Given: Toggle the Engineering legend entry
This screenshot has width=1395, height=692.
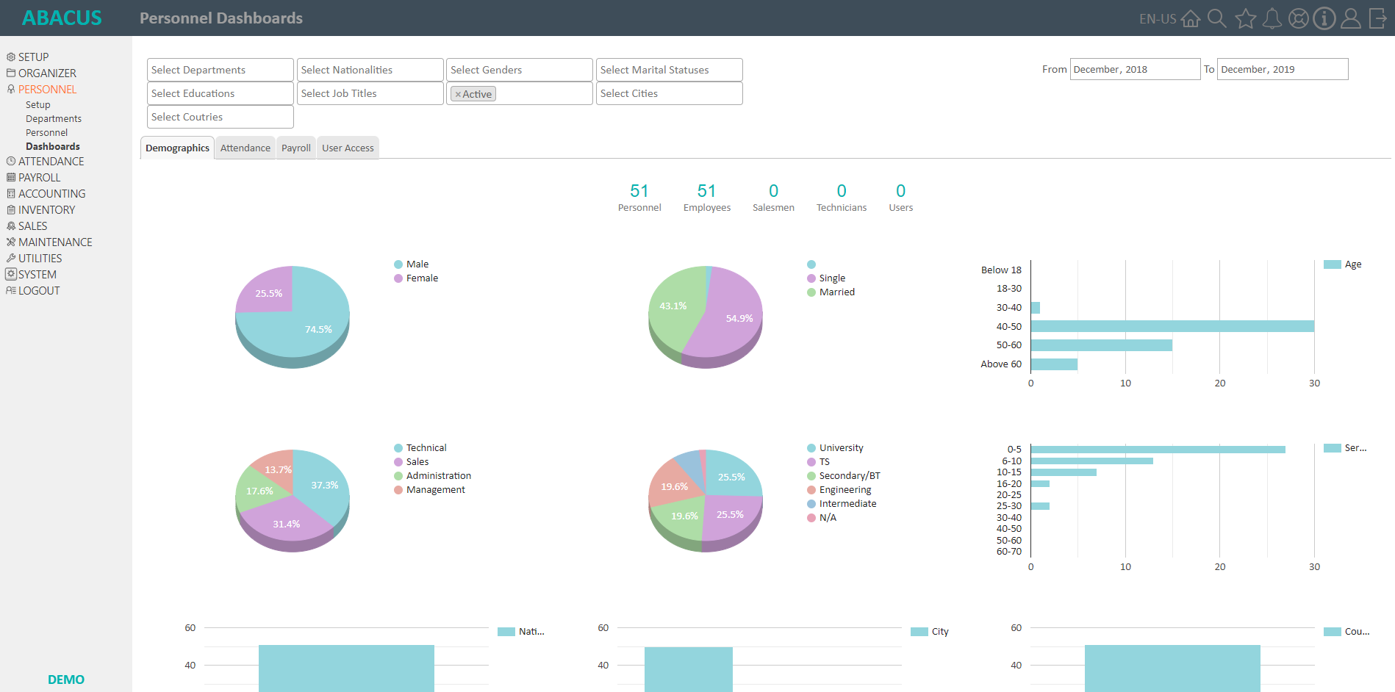Looking at the screenshot, I should (x=839, y=489).
